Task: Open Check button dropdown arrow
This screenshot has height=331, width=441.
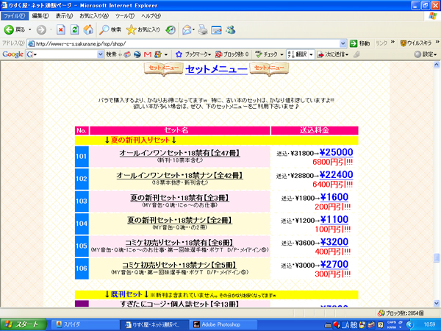Action: (x=282, y=54)
